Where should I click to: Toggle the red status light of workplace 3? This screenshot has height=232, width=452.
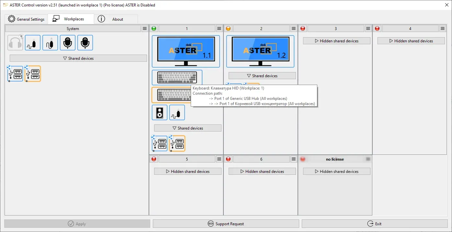tap(303, 29)
